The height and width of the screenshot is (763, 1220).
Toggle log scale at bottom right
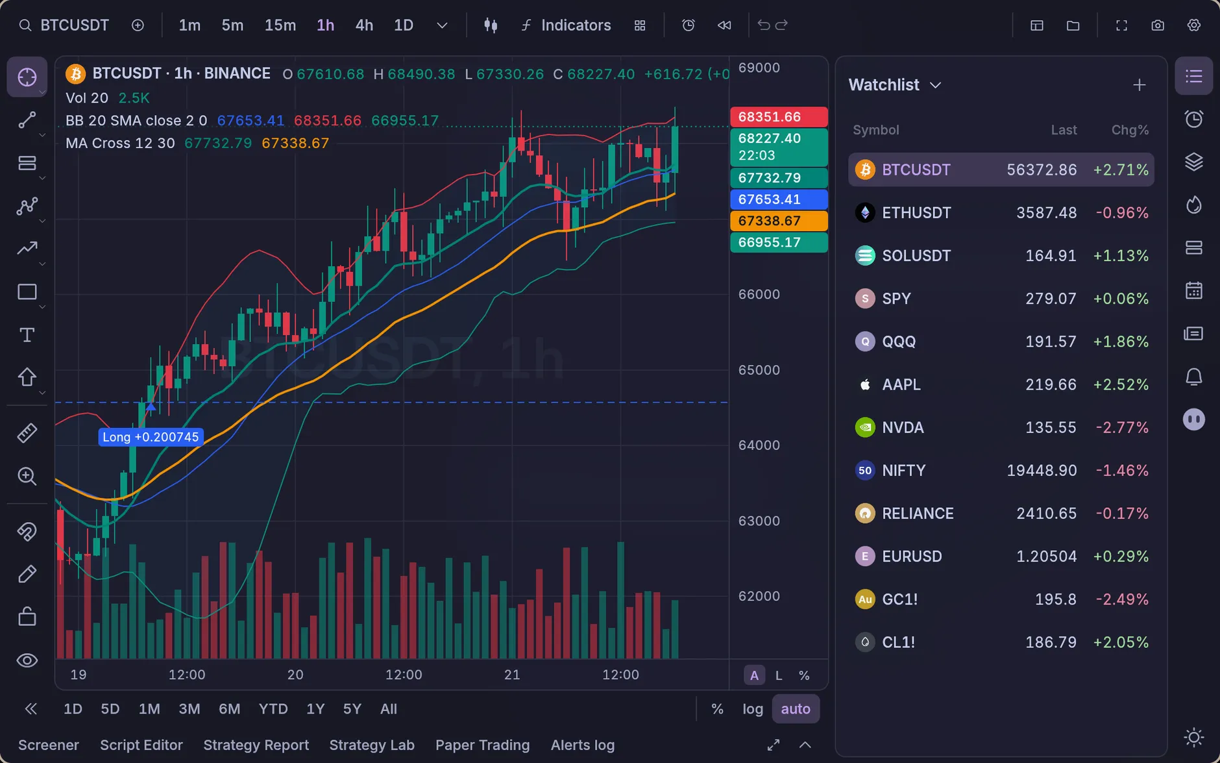pos(753,708)
